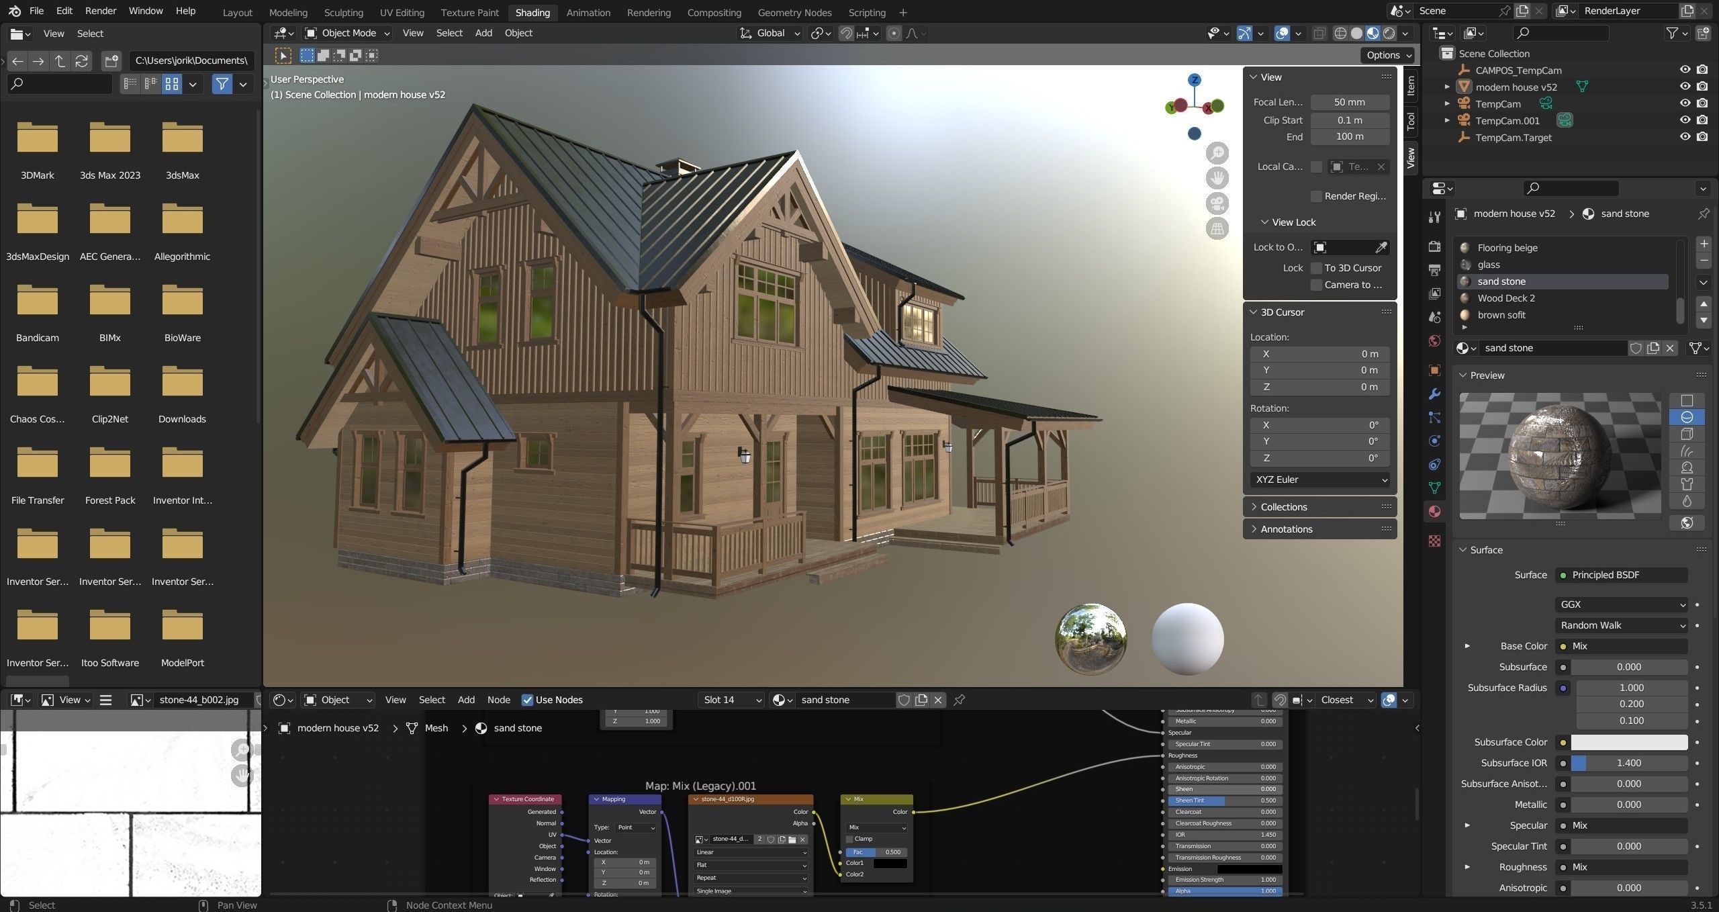Click the Roughness Mix link button
The height and width of the screenshot is (912, 1719).
(x=1621, y=867)
